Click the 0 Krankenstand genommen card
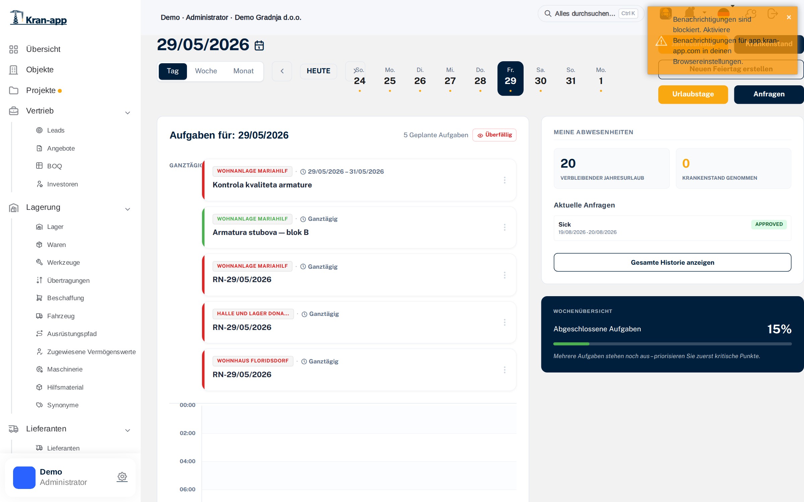 (x=733, y=168)
